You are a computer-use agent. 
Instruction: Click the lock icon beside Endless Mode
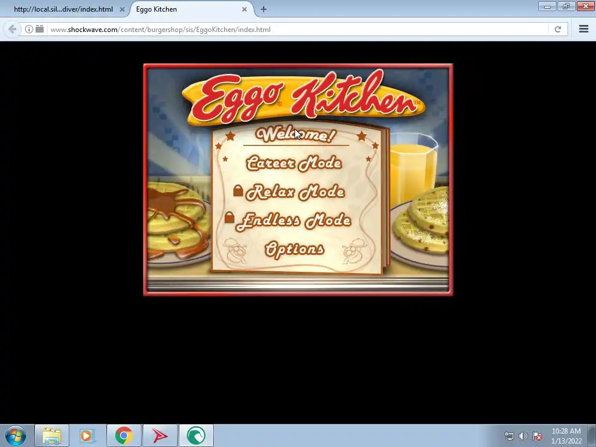click(x=229, y=217)
